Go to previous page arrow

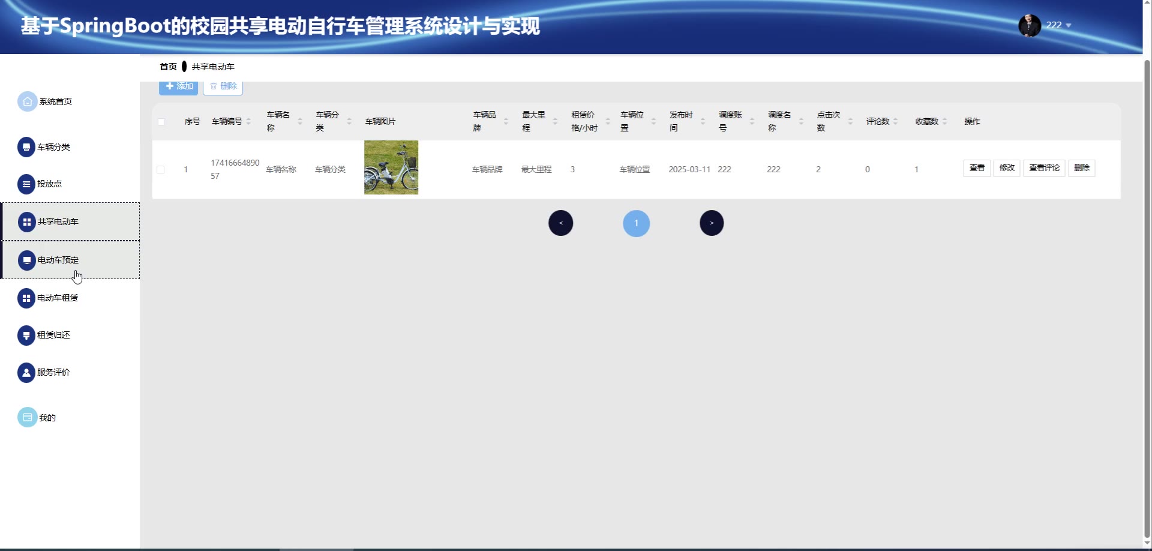[561, 223]
